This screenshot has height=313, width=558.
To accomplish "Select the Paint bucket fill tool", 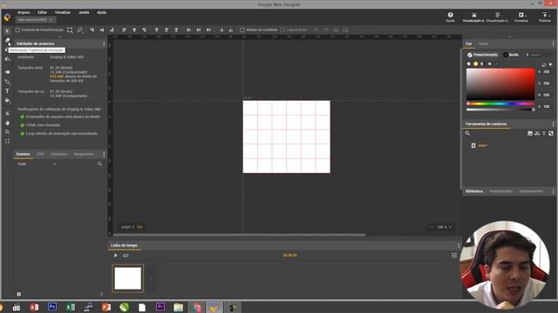I will (x=8, y=101).
